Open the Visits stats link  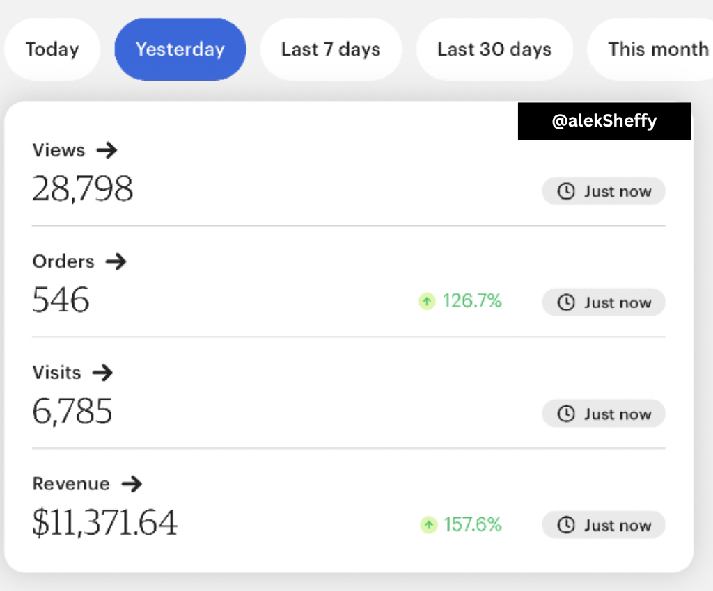pyautogui.click(x=57, y=373)
